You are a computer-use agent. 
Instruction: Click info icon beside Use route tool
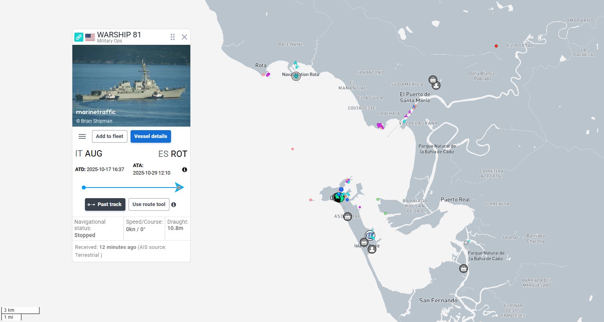[x=174, y=205]
